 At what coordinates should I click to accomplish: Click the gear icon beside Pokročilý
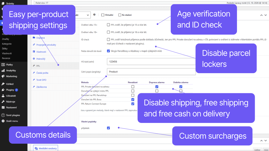coord(34,59)
